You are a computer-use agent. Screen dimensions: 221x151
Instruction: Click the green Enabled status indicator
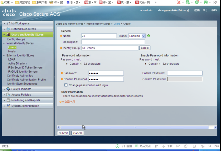coord(148,36)
